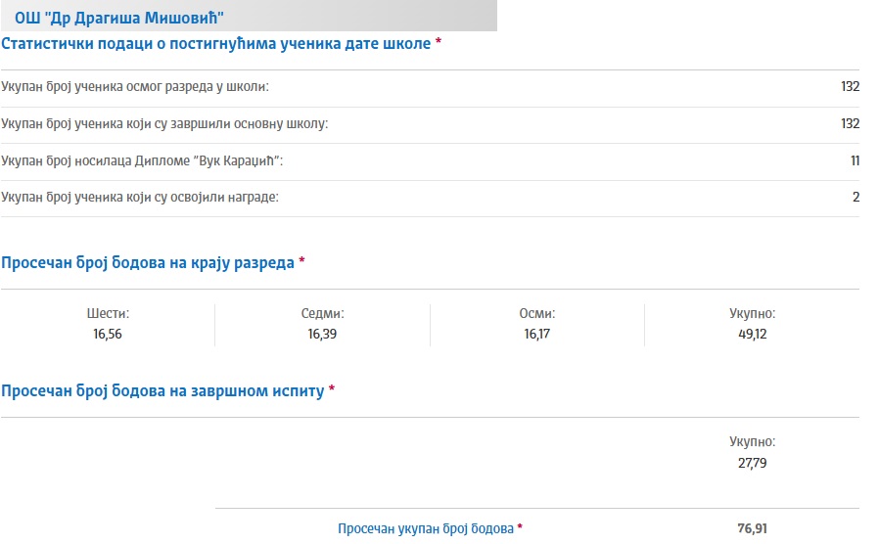This screenshot has width=879, height=544.
Task: Select the value 11 for Вук Караџић diplomas
Action: click(x=855, y=160)
